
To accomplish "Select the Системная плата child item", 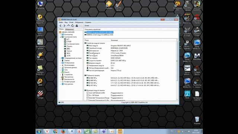I will coord(72,44).
